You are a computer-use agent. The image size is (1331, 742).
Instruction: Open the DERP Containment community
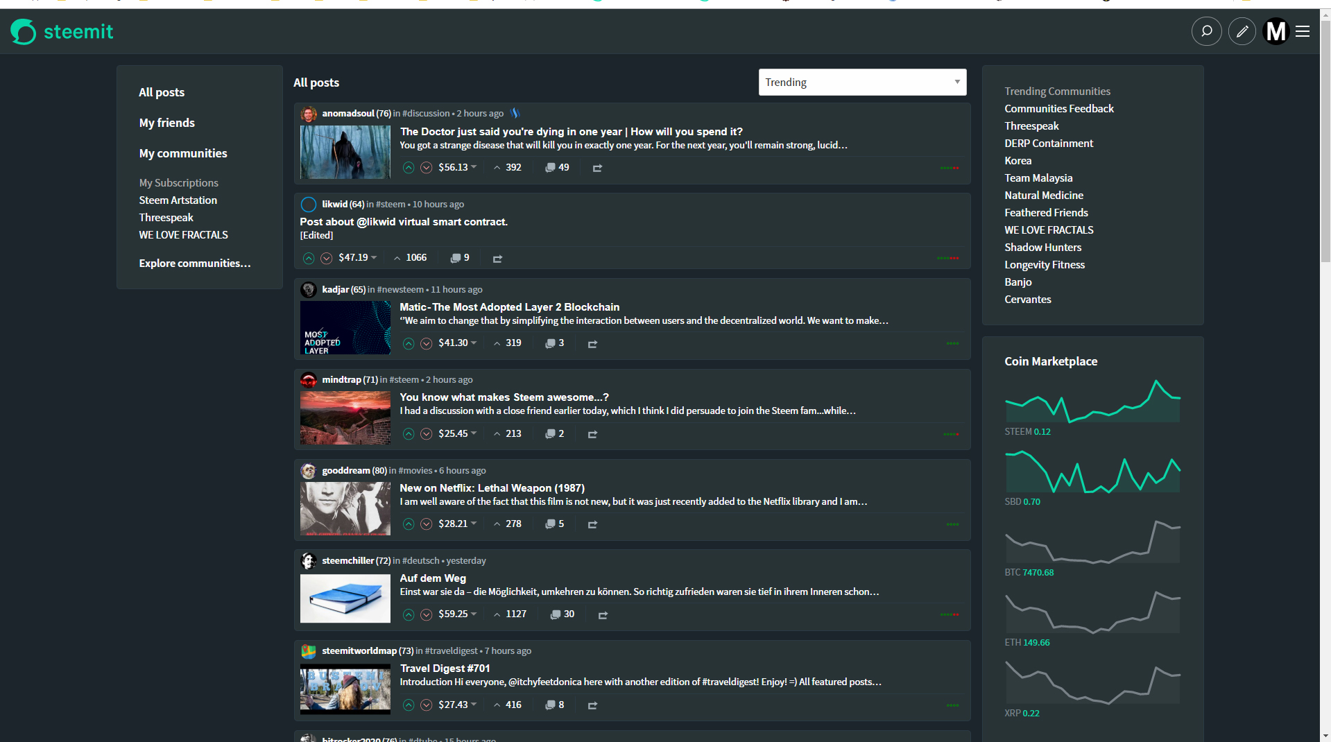click(1049, 144)
